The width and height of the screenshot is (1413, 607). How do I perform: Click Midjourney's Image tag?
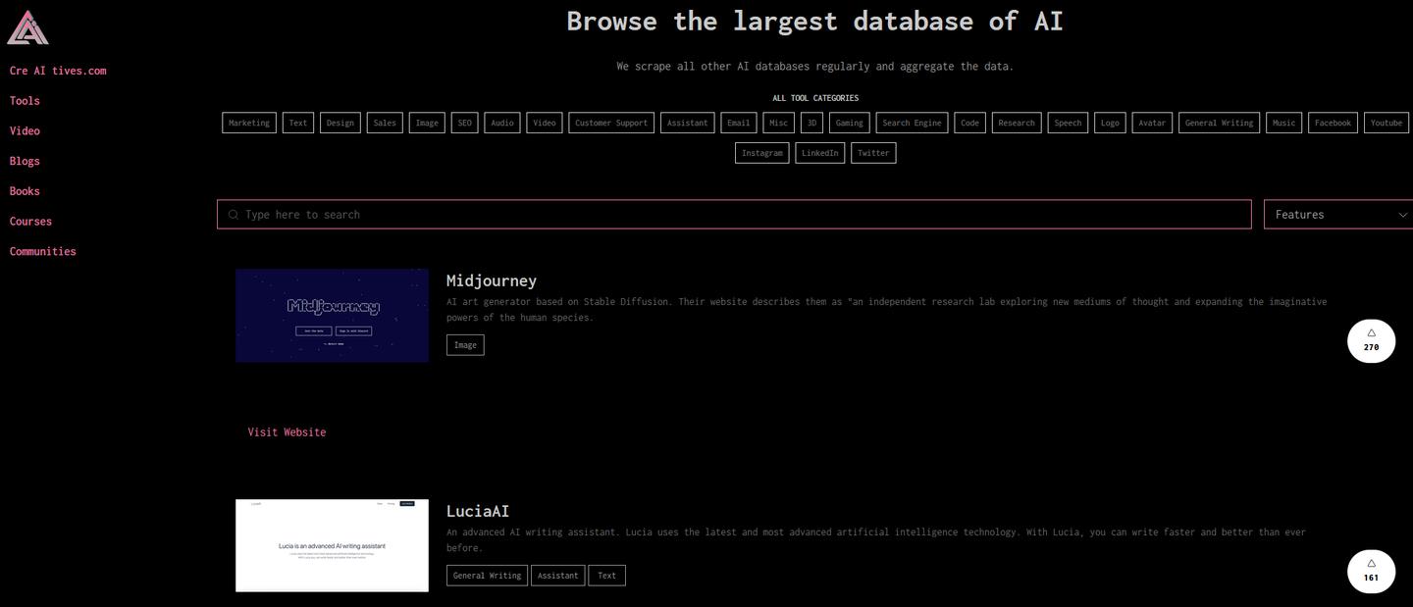465,345
